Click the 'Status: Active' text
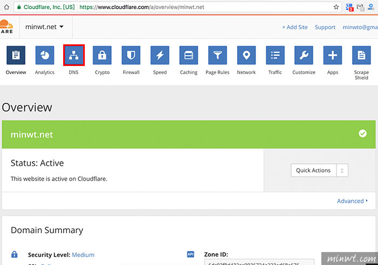The height and width of the screenshot is (265, 378). coord(37,163)
